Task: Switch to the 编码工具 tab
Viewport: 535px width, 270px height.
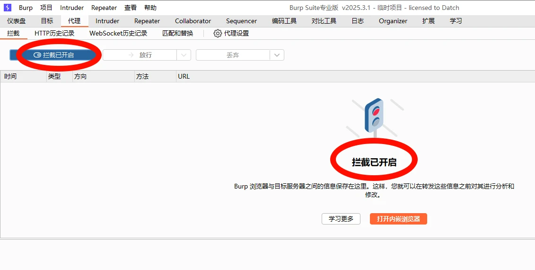Action: pyautogui.click(x=284, y=21)
